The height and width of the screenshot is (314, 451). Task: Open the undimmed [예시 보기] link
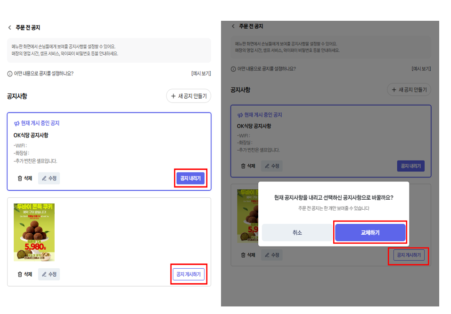click(x=201, y=74)
